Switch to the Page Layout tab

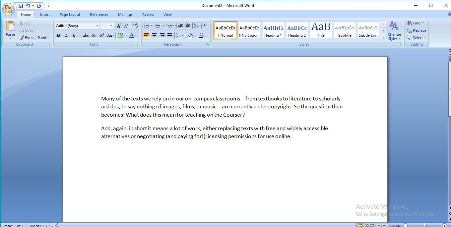(70, 15)
